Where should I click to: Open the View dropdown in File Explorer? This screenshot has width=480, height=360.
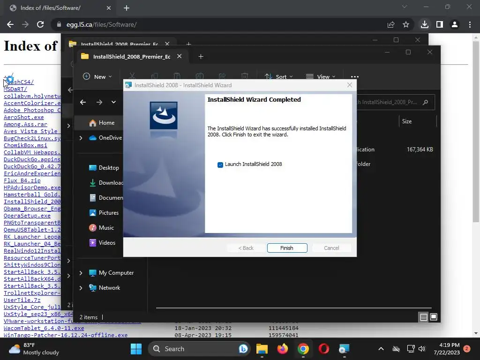pyautogui.click(x=321, y=76)
